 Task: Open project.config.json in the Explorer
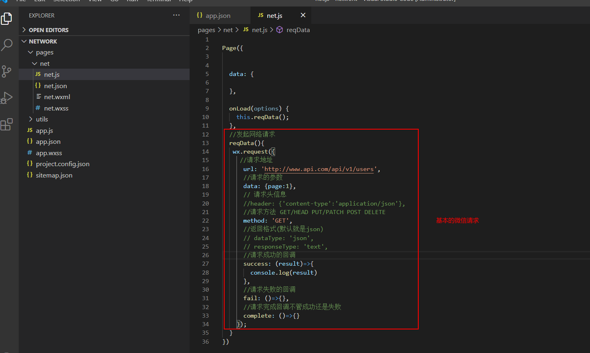pos(104,164)
